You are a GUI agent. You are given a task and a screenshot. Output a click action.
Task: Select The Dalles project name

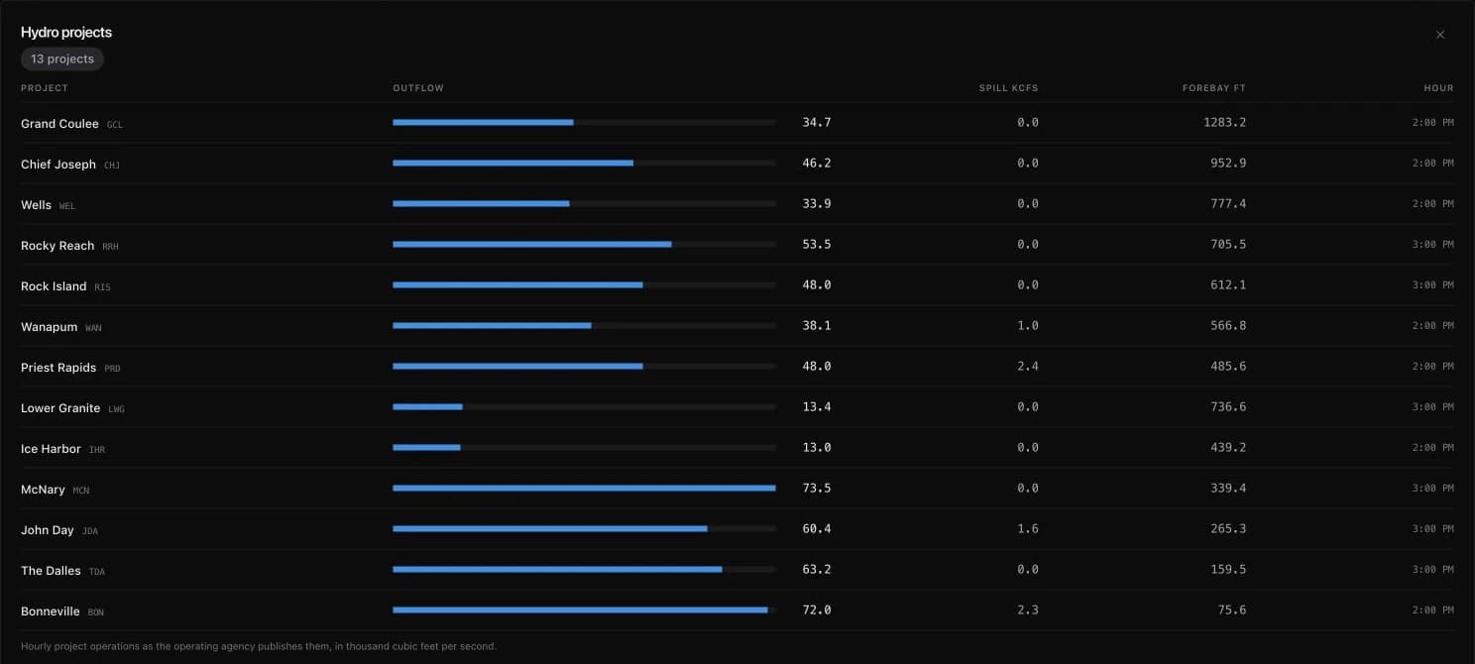point(51,571)
